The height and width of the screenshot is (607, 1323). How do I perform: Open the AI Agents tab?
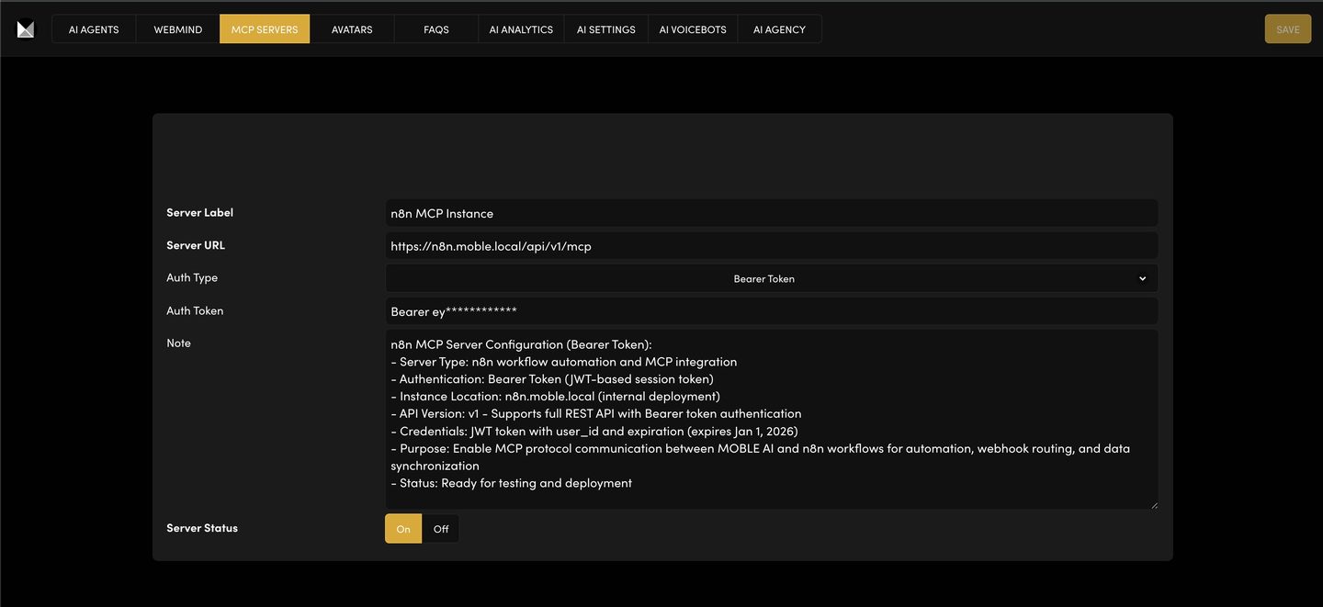(94, 29)
